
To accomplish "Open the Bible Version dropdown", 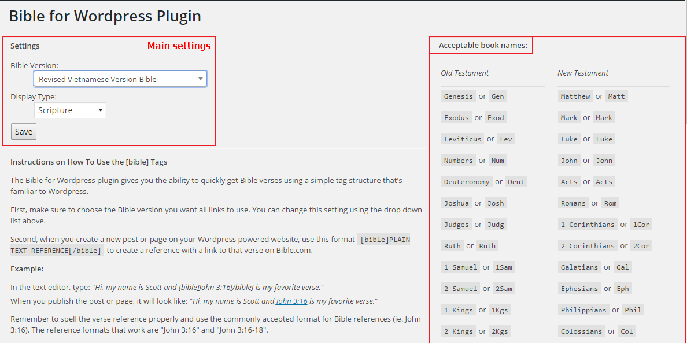I will point(120,79).
